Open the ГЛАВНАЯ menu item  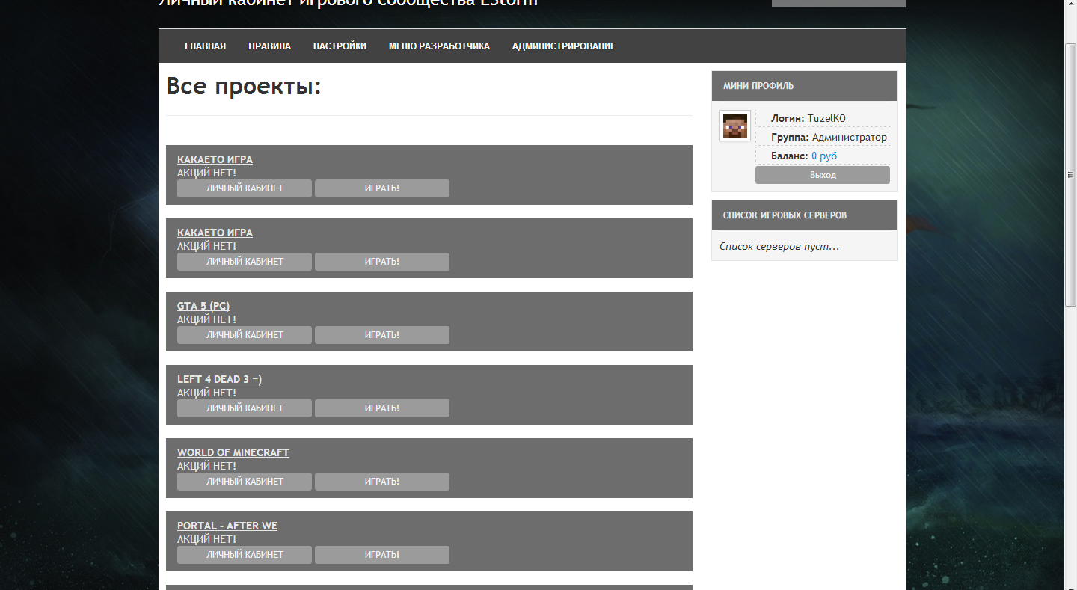[x=205, y=46]
